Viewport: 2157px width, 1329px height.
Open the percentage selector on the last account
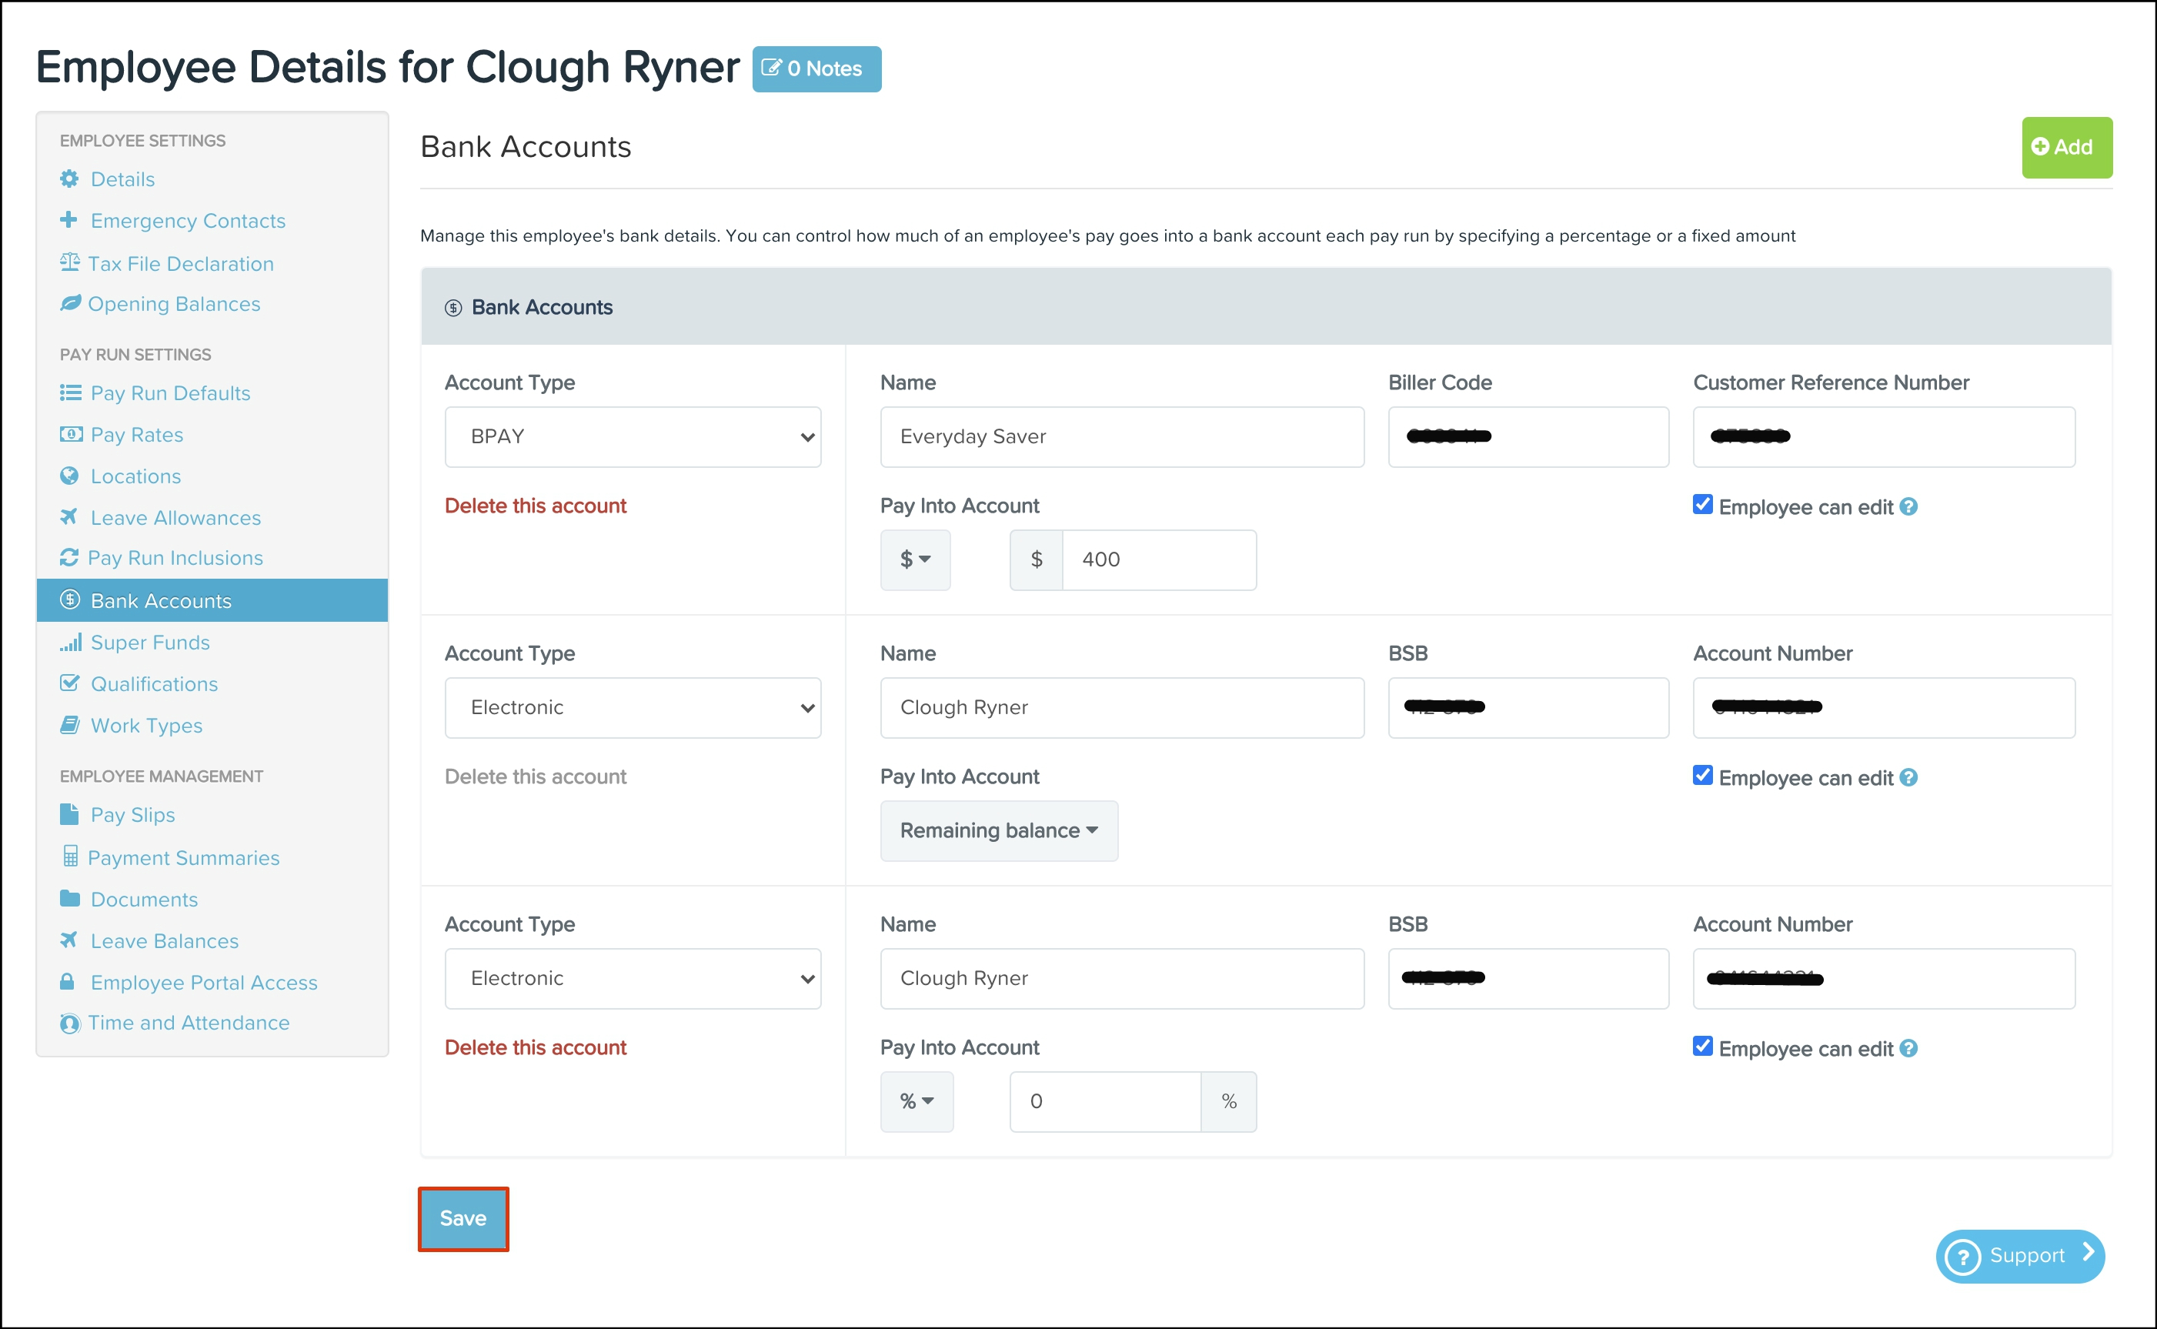(x=916, y=1101)
